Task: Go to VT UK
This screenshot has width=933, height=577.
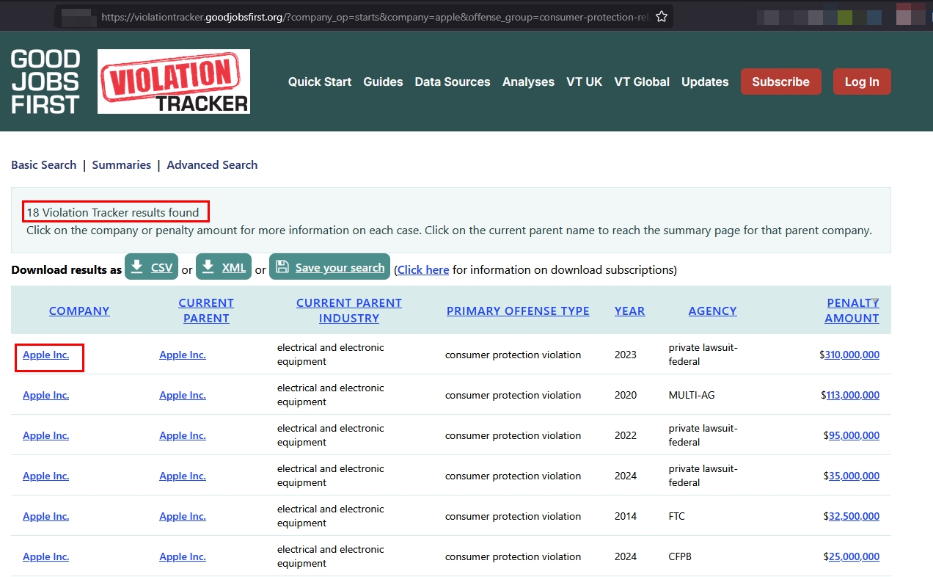Action: 584,81
